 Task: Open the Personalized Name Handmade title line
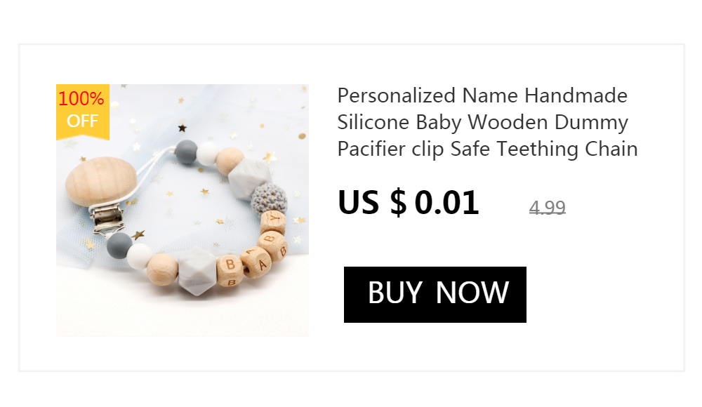(482, 96)
